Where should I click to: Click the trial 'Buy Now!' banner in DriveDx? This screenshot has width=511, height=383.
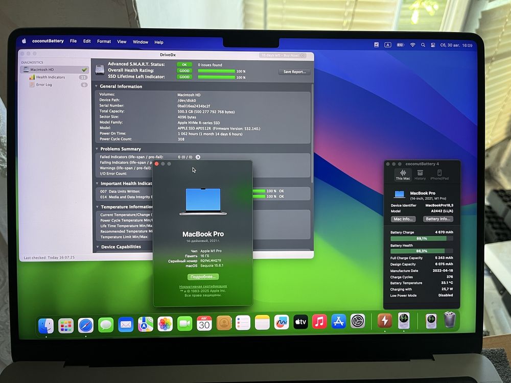282,55
